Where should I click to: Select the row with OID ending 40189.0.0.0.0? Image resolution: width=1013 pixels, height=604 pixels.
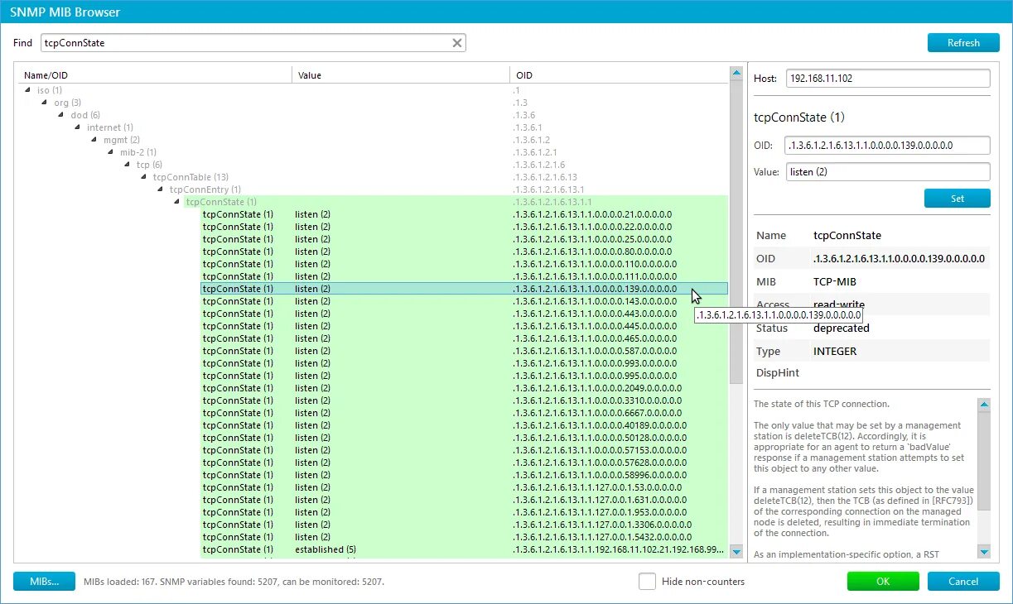[x=464, y=425]
